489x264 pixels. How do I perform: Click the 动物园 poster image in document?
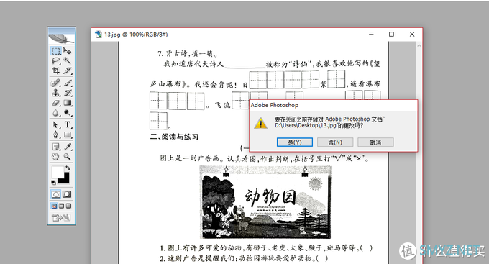click(x=265, y=202)
